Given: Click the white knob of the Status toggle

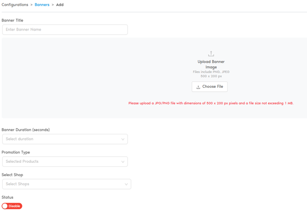Looking at the screenshot, I should pyautogui.click(x=6, y=206).
